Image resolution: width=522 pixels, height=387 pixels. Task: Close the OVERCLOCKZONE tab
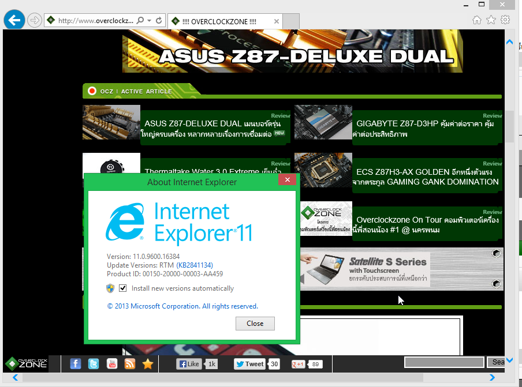277,21
